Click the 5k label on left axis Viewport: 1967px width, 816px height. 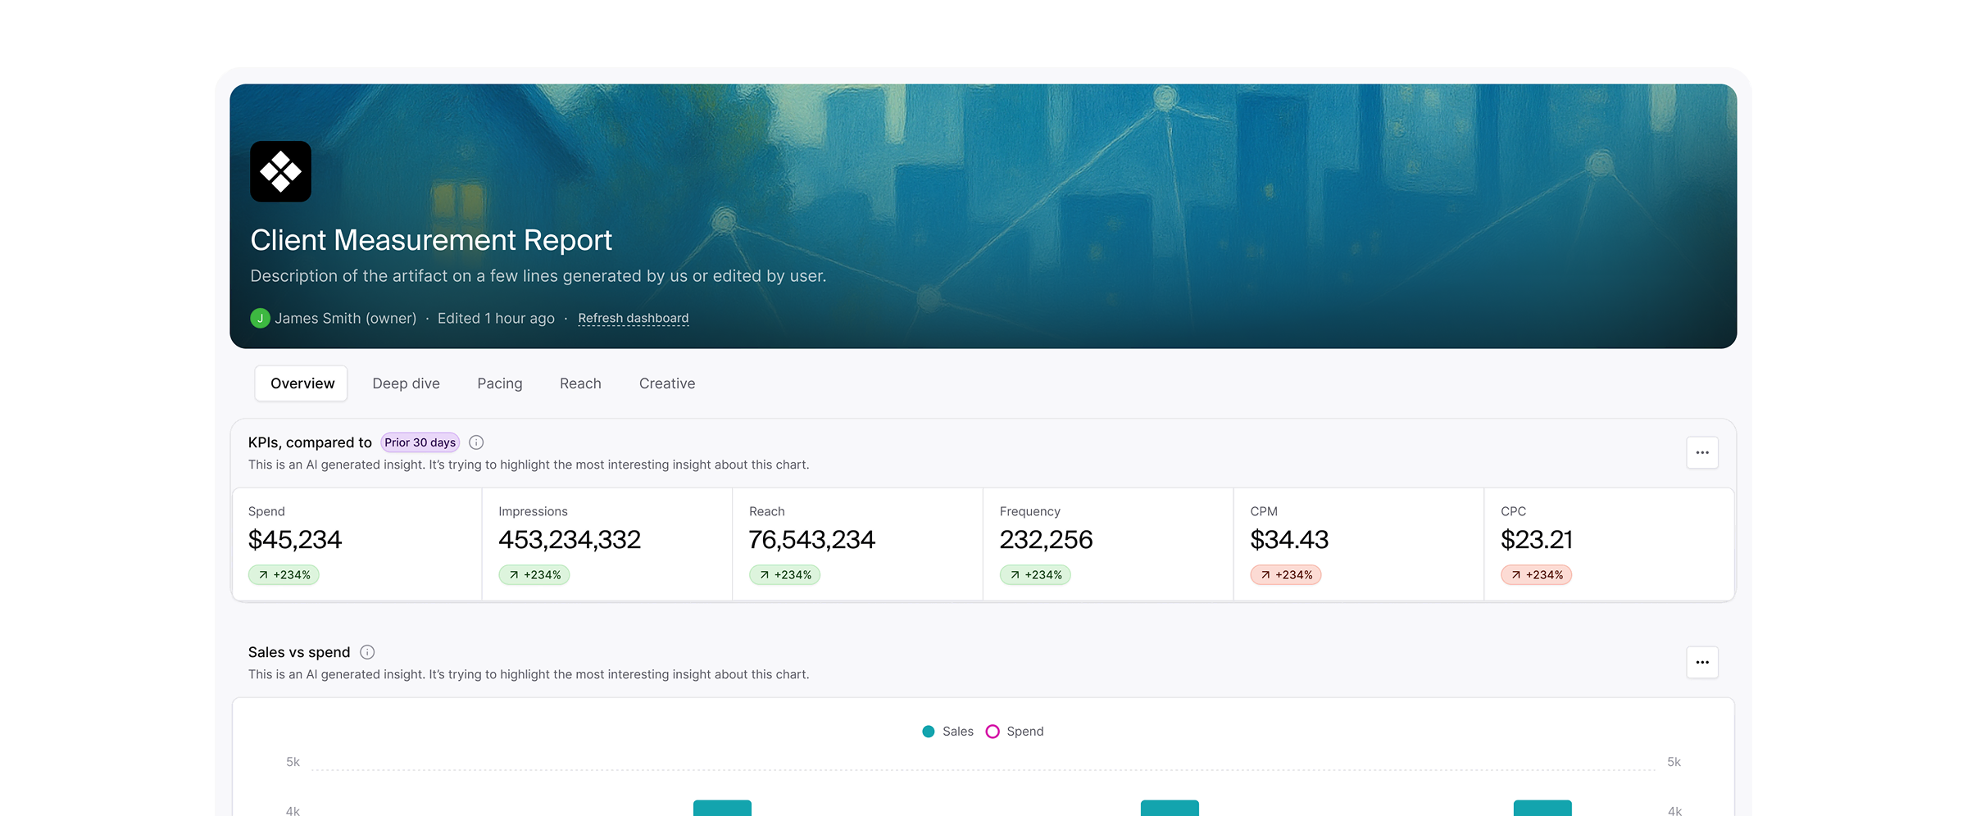pyautogui.click(x=293, y=762)
